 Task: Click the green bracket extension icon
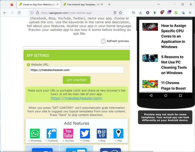[x=176, y=13]
